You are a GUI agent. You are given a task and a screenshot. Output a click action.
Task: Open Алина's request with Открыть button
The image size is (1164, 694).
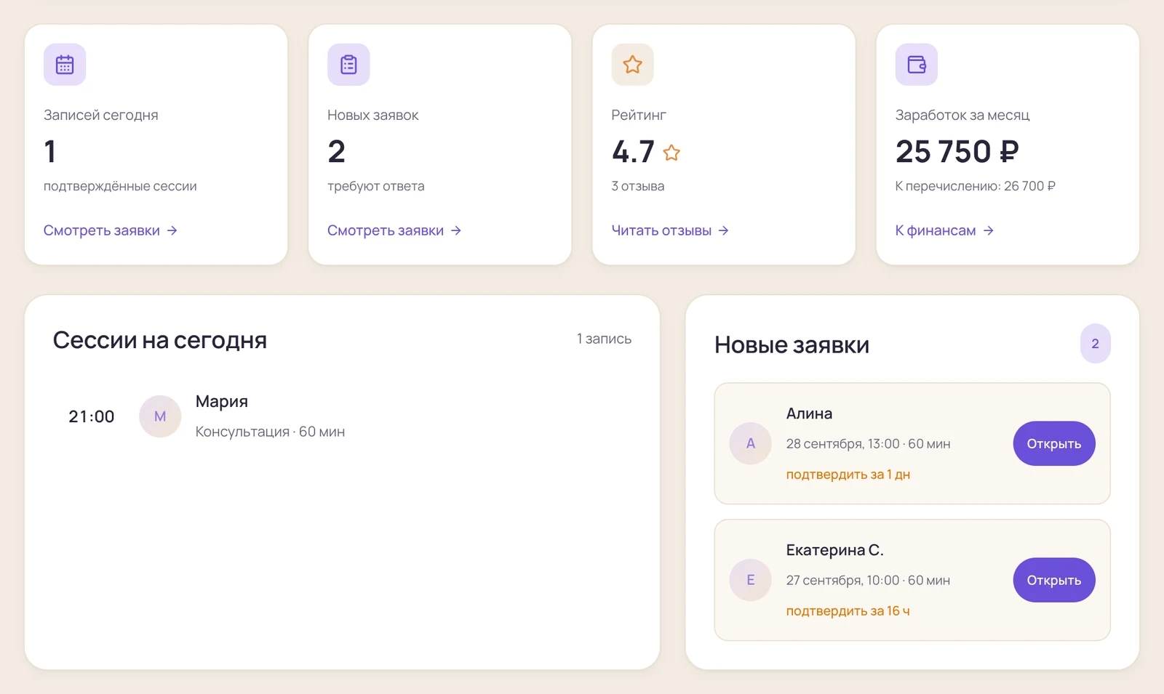[1054, 443]
